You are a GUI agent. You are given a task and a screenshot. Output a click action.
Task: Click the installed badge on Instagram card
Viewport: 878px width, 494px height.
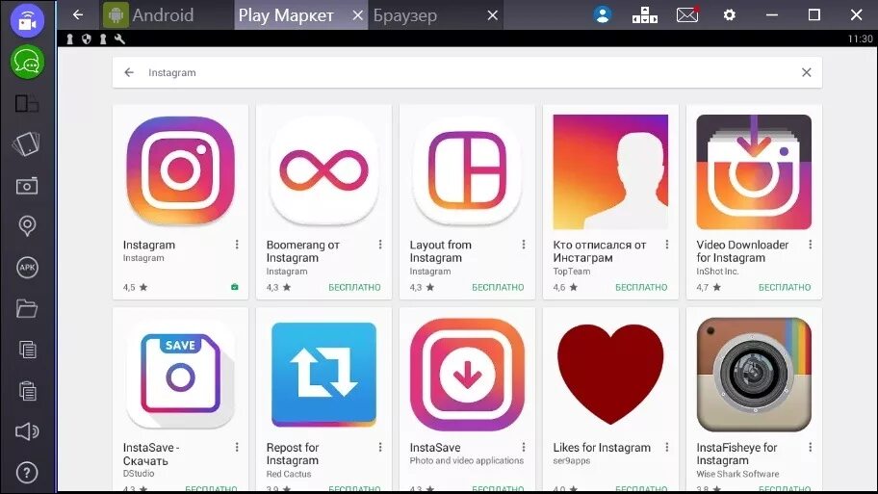coord(235,287)
